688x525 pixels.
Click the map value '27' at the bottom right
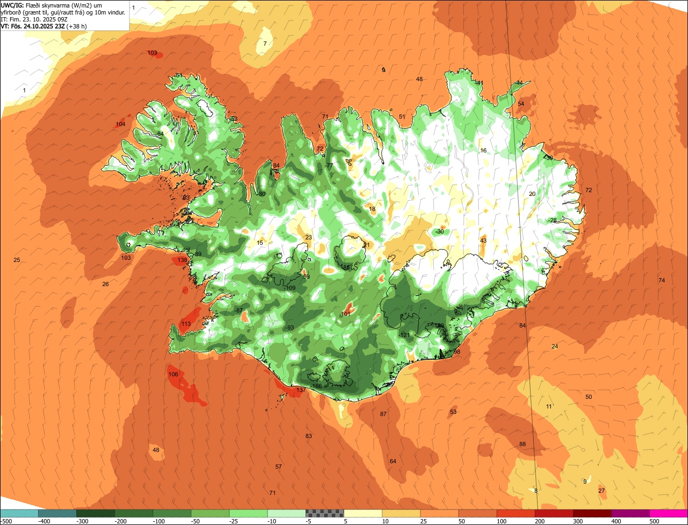tap(601, 491)
